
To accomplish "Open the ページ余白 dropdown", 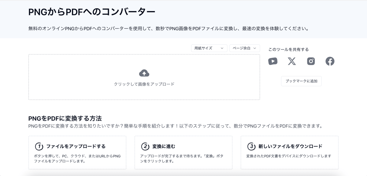I will tap(244, 48).
